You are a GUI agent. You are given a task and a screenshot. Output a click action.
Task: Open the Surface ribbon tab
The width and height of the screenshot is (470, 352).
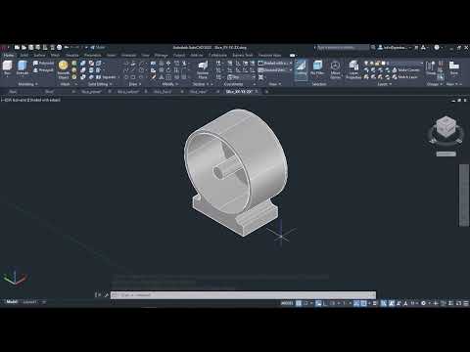tap(39, 55)
